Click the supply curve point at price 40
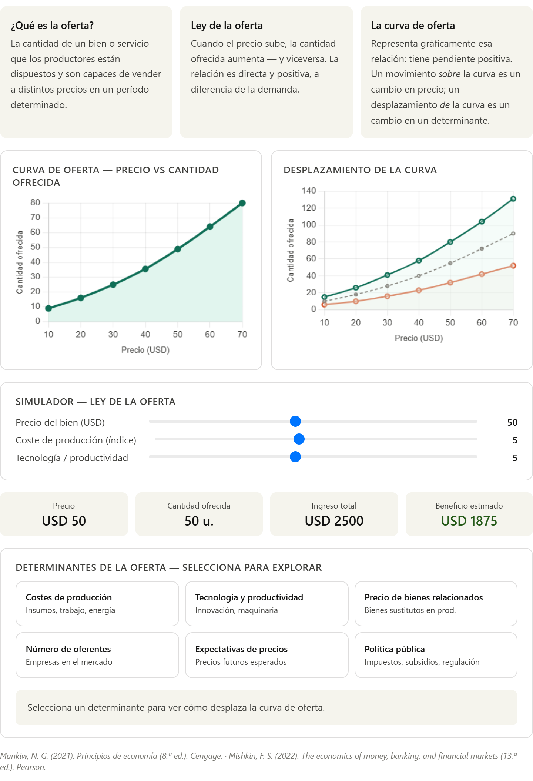Image resolution: width=533 pixels, height=781 pixels. 145,269
